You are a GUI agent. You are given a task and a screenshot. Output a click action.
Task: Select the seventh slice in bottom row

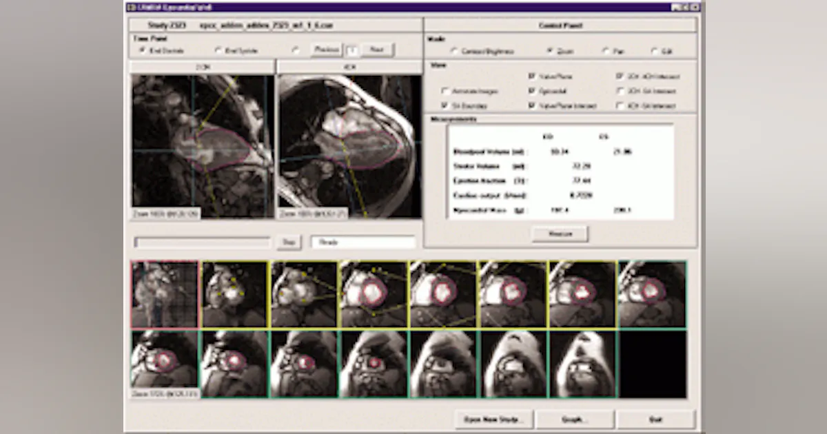pos(582,363)
